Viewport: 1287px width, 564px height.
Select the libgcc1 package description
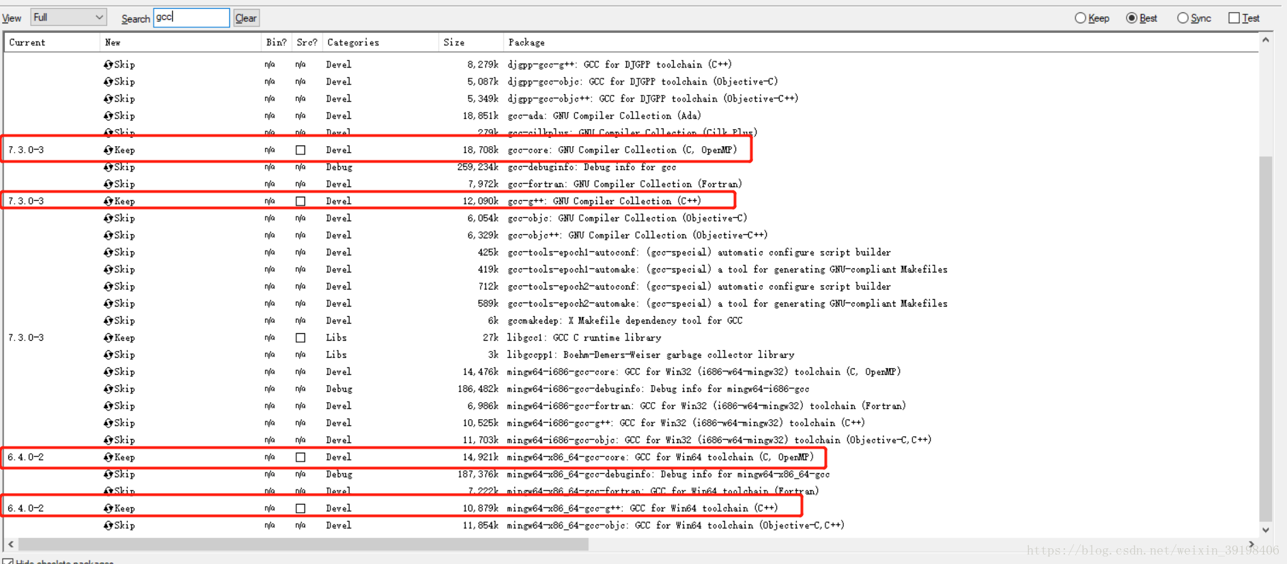(x=584, y=337)
